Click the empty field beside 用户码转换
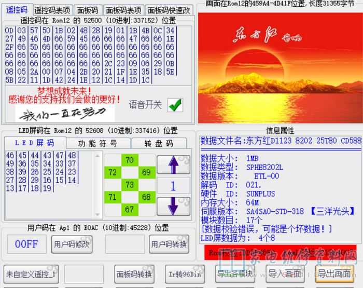 [125, 244]
